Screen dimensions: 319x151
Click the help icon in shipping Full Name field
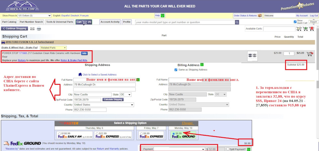point(138,80)
